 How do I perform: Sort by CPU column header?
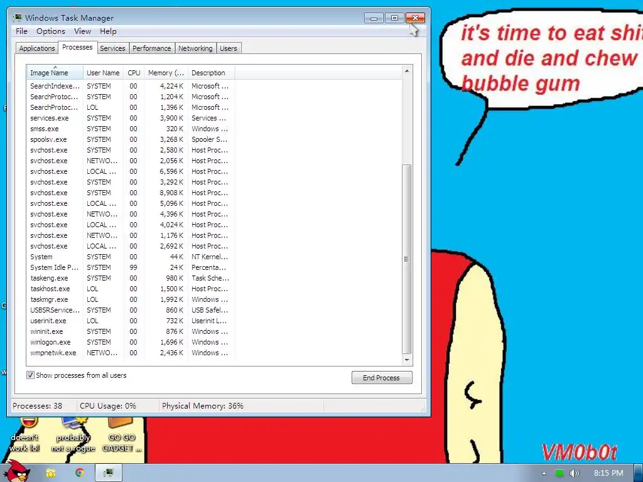(134, 73)
